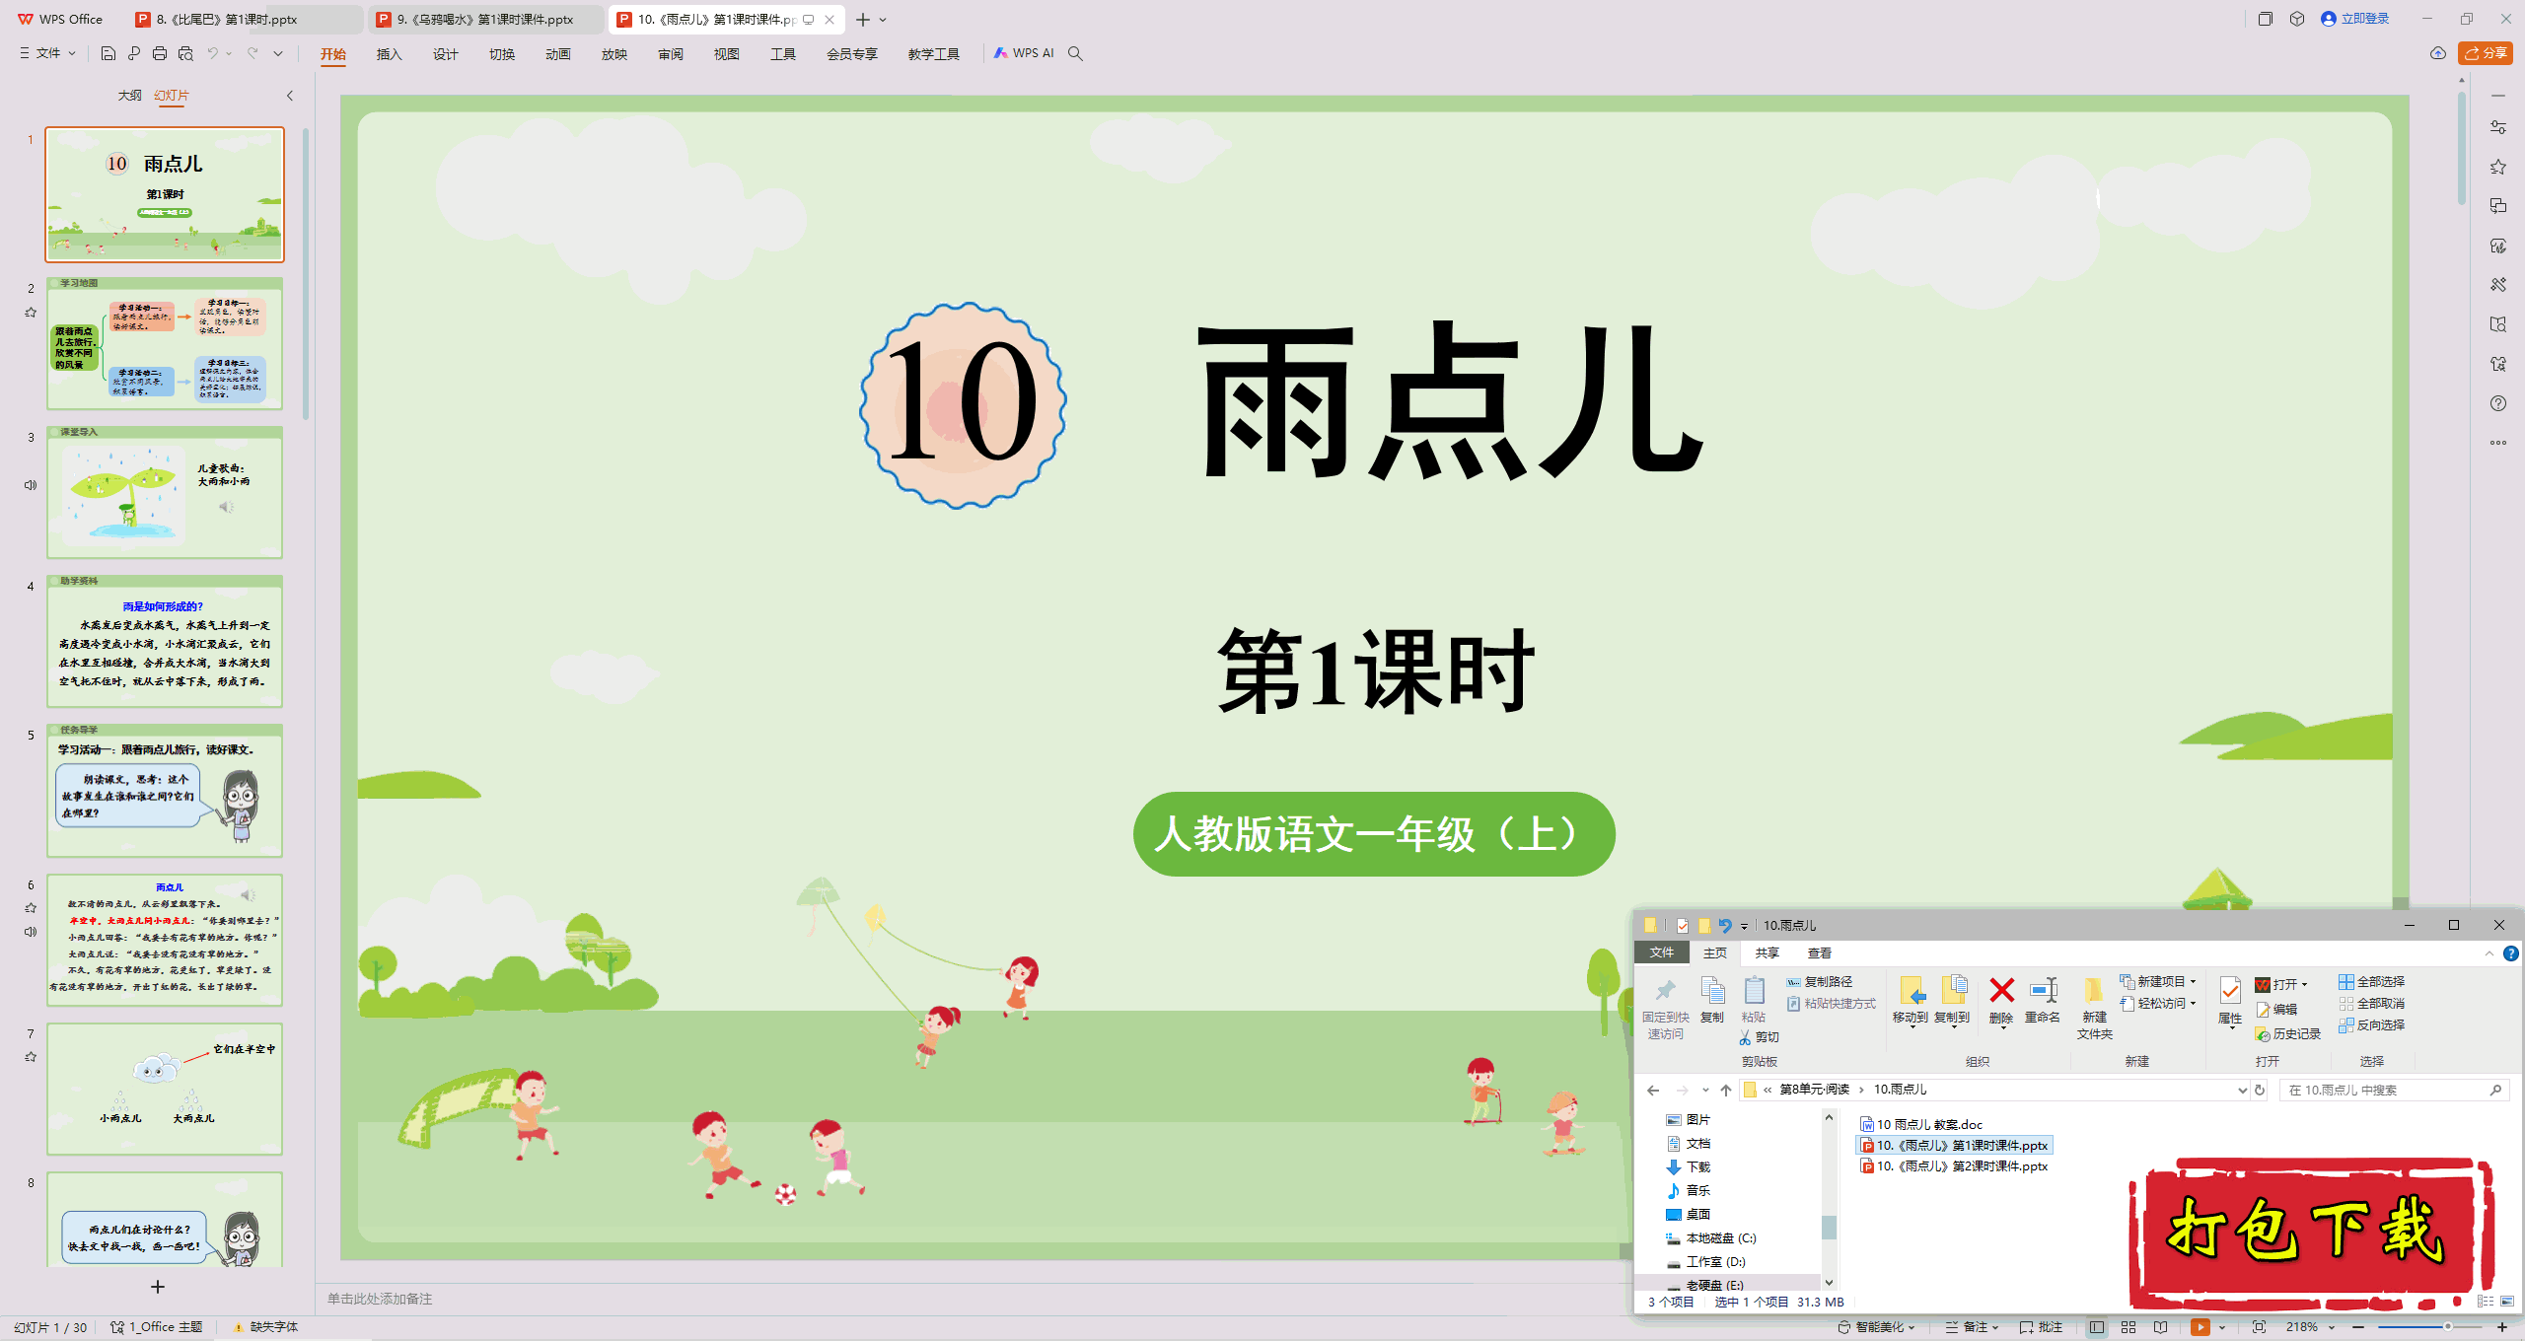Open the Explorer 查看 ribbon tab
This screenshot has width=2525, height=1341.
tap(1820, 953)
